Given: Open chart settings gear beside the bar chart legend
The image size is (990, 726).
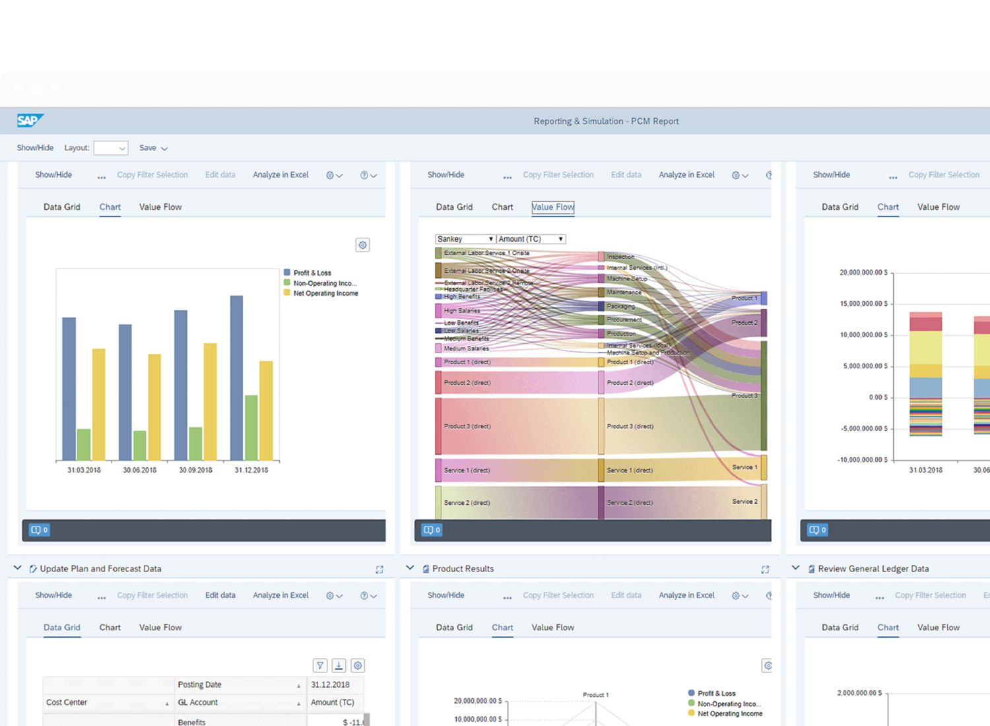Looking at the screenshot, I should 362,246.
